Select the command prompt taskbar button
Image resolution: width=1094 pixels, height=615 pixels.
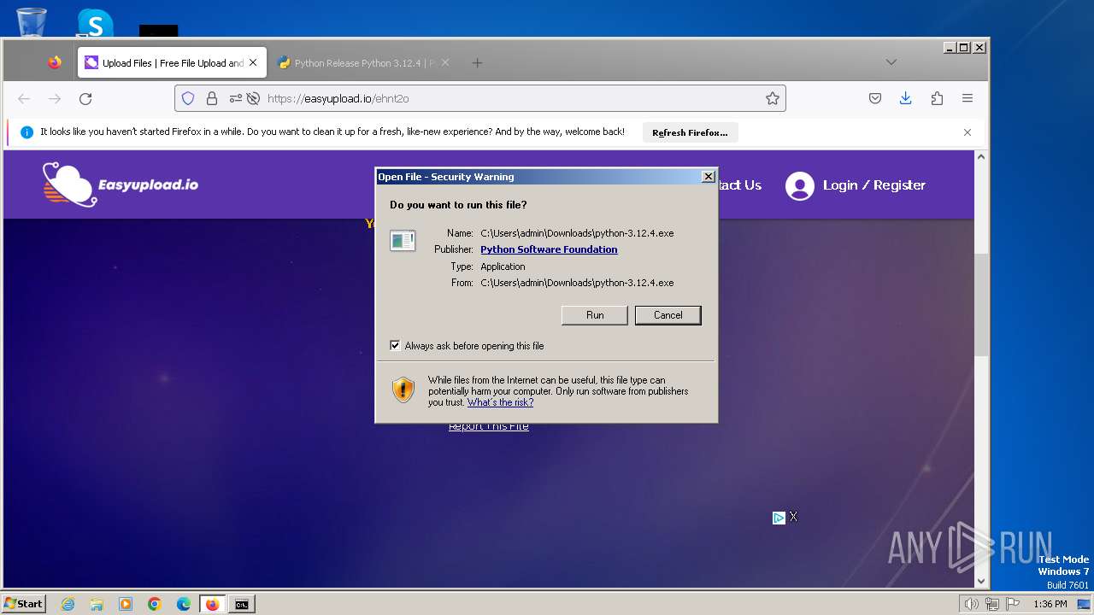pyautogui.click(x=242, y=604)
